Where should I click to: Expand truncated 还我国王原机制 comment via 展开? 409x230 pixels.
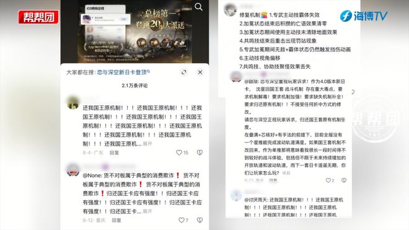[147, 144]
